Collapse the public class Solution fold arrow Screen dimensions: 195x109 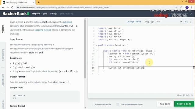97,45
